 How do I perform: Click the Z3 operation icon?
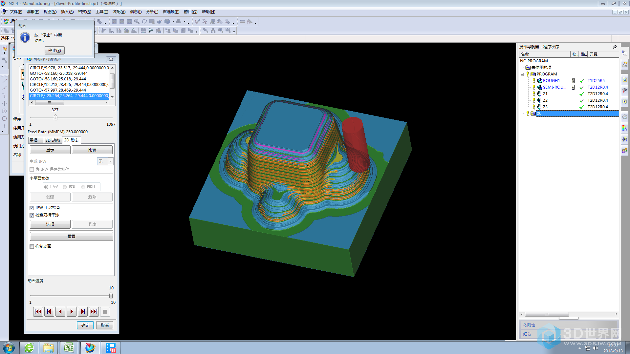[539, 107]
